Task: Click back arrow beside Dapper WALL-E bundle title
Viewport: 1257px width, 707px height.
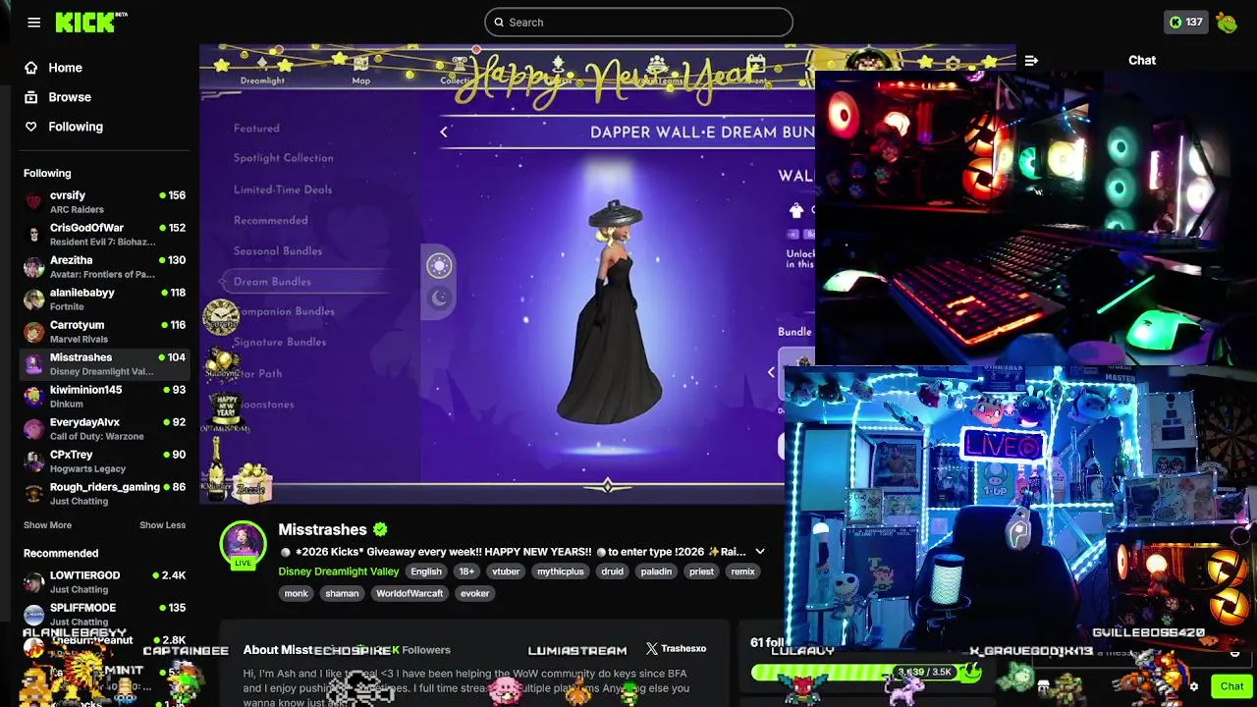Action: pos(444,132)
